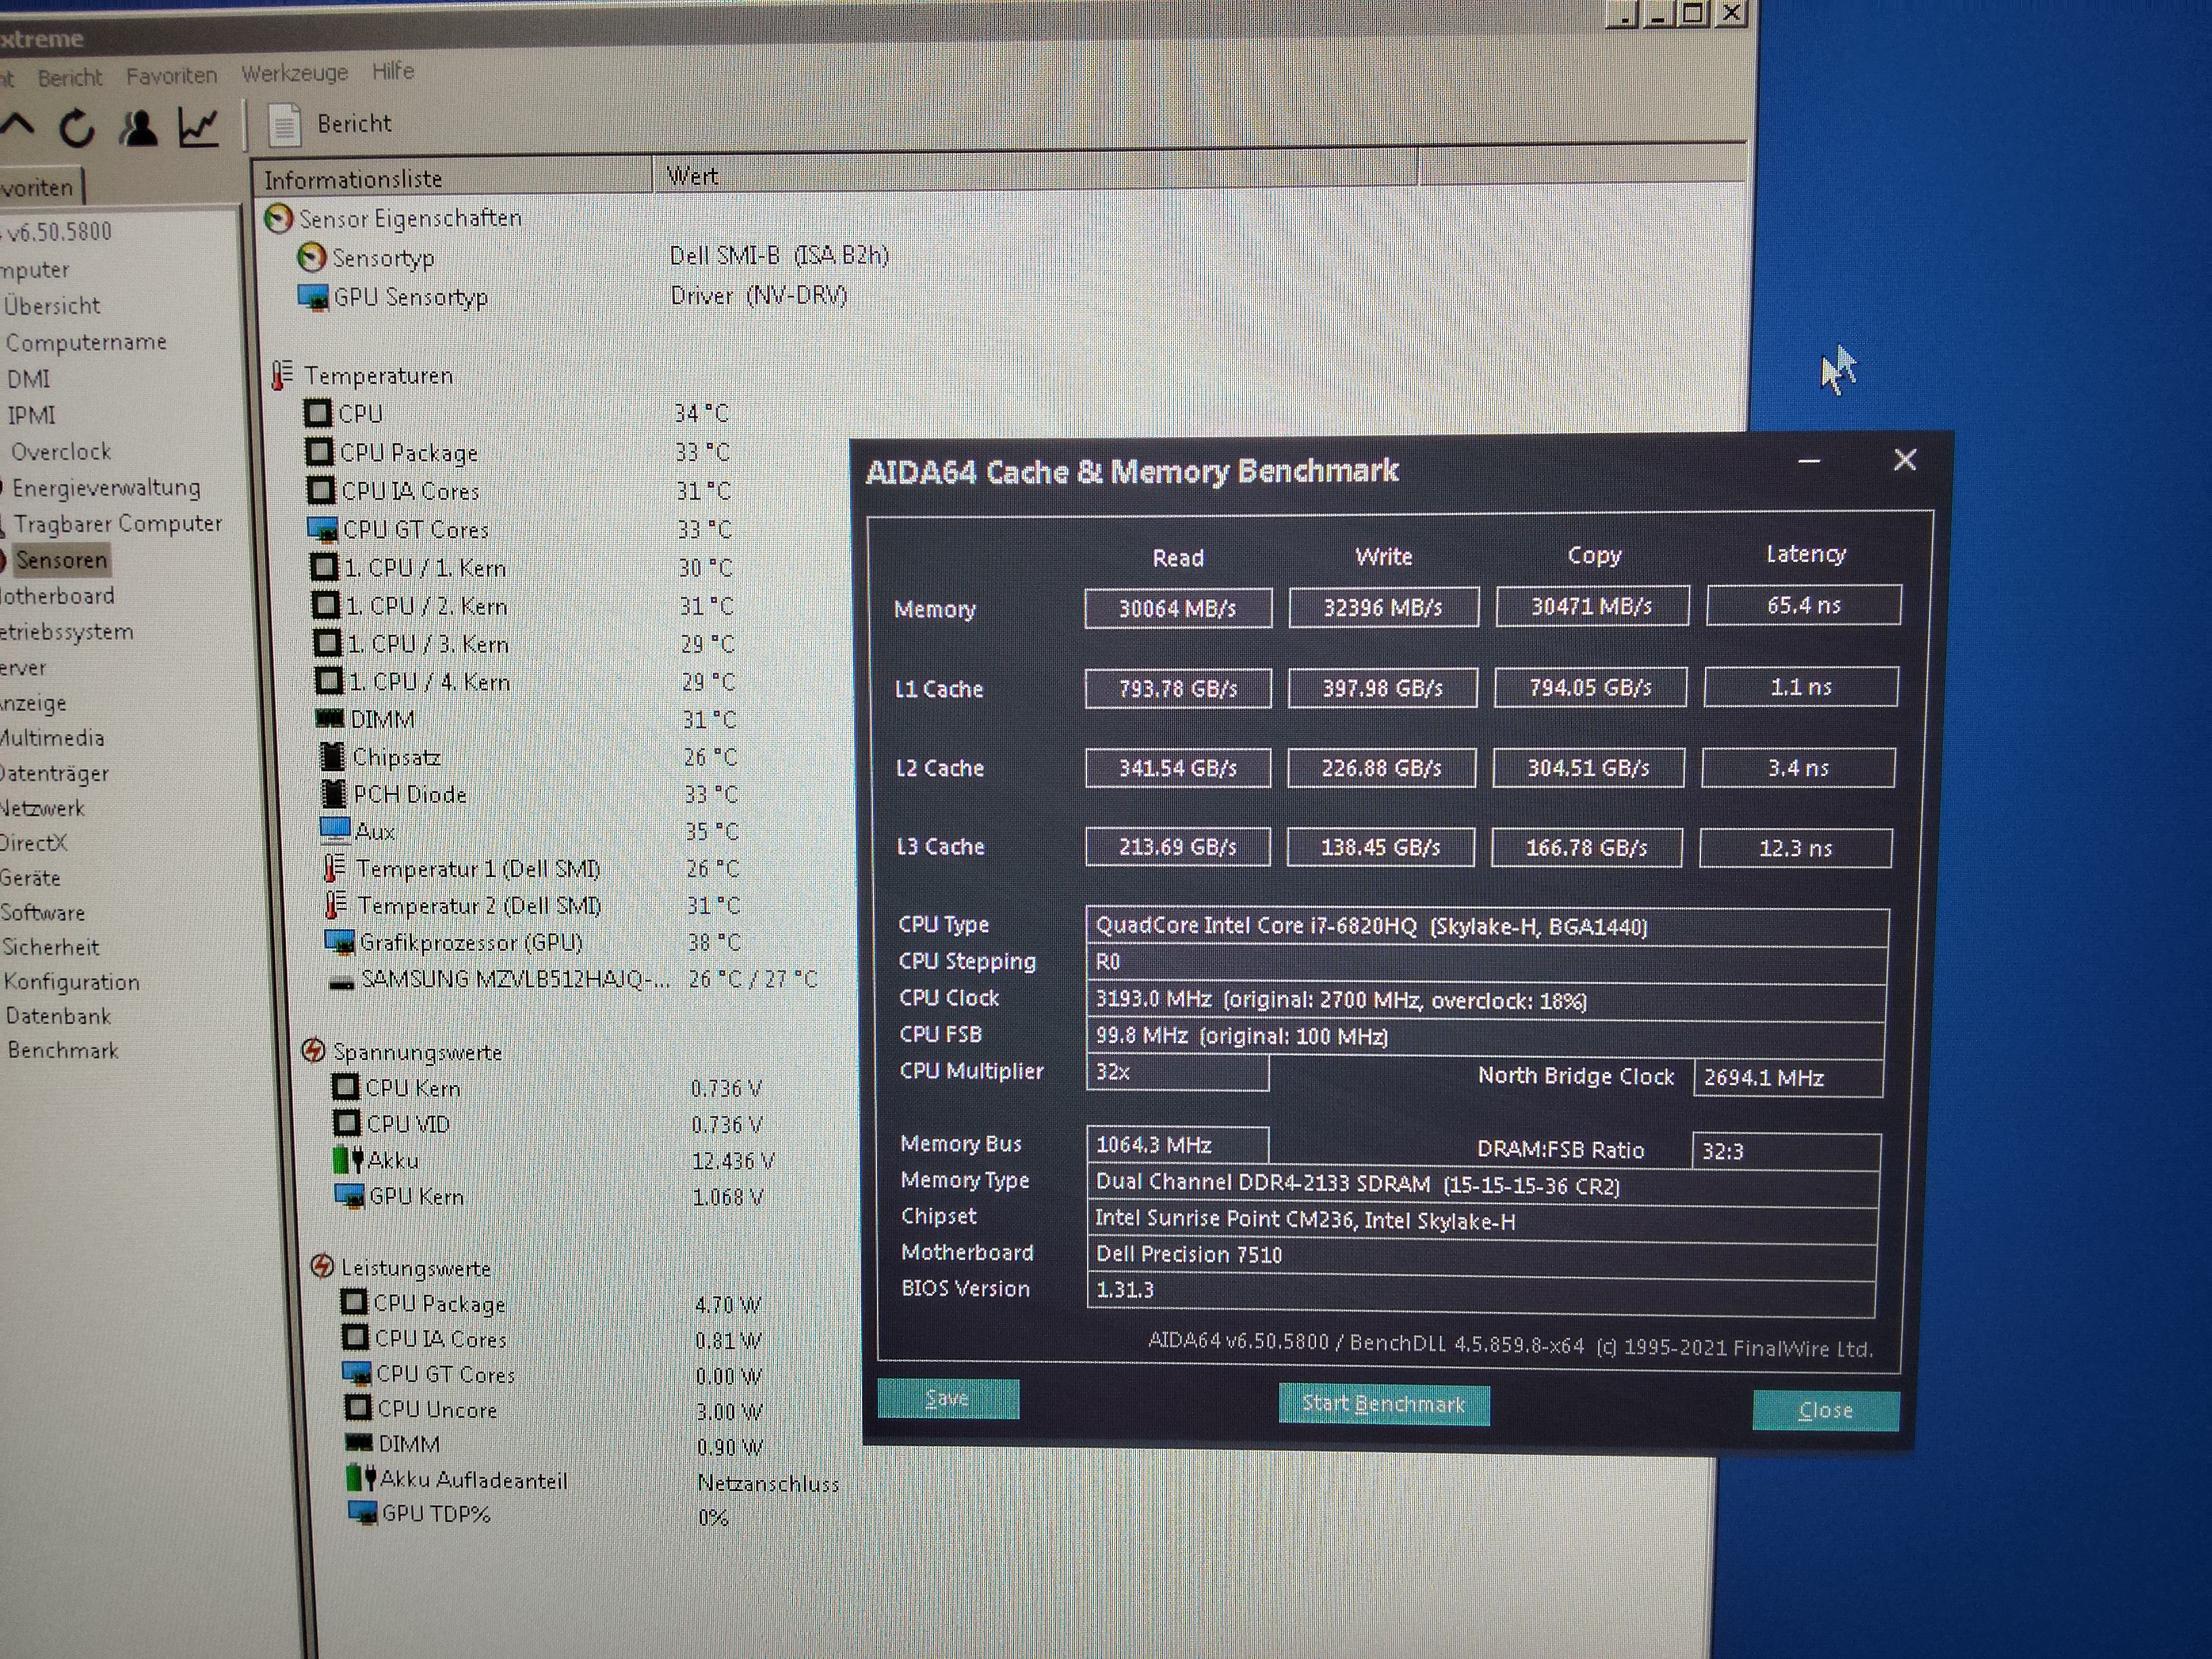The width and height of the screenshot is (2212, 1659).
Task: Open the Bericht menu in the menu bar
Action: (x=70, y=77)
